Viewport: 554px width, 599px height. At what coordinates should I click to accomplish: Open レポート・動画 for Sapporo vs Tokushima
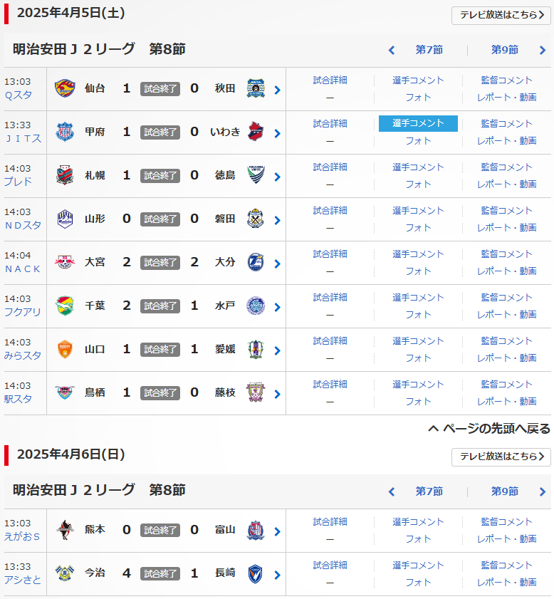(x=506, y=184)
